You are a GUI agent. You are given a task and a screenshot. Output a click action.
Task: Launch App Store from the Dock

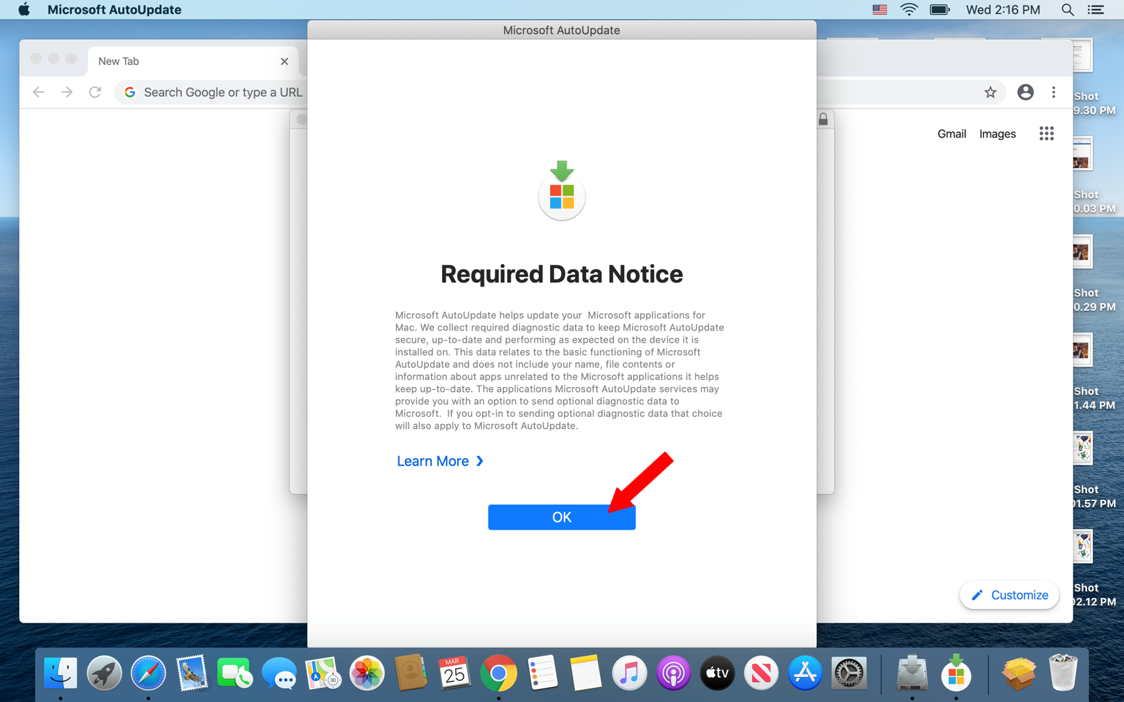click(x=804, y=673)
